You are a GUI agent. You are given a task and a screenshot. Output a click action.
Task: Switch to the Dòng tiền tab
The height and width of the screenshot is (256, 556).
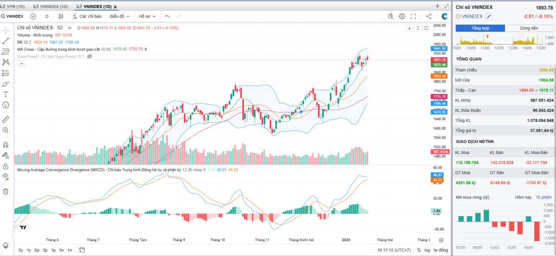529,28
